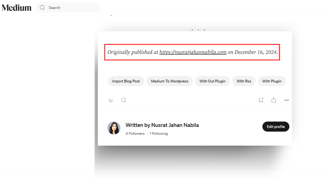Screen dimensions: 330x185
Task: Select the Import Blog Post tag
Action: 126,81
